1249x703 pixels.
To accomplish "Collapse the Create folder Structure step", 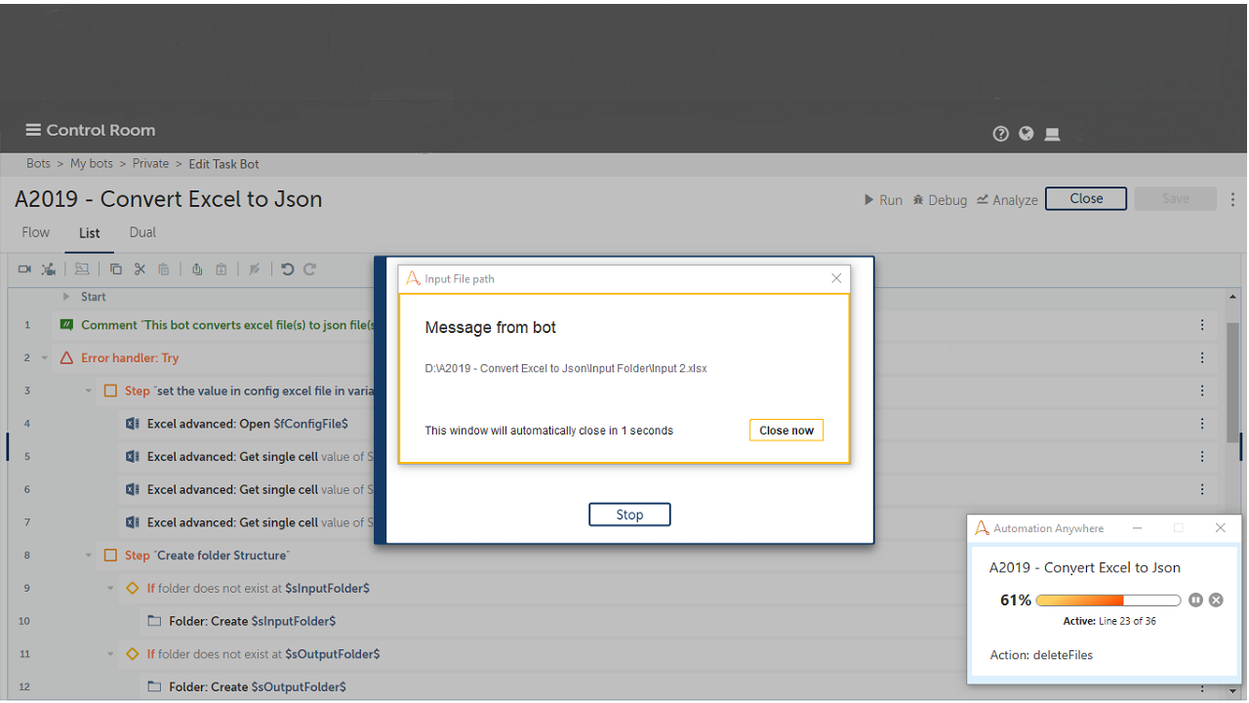I will click(89, 556).
